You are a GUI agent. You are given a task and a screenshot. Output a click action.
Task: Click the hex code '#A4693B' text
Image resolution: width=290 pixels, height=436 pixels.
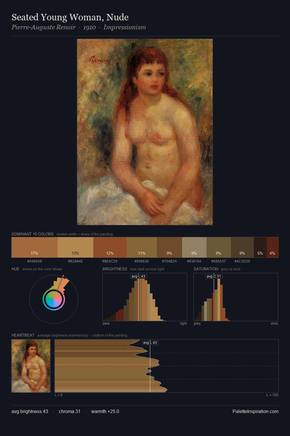pos(35,261)
